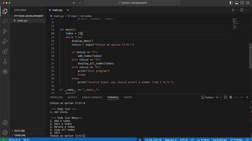
Task: Select Python interpreter 3.9.6 64-bit
Action: coord(219,139)
